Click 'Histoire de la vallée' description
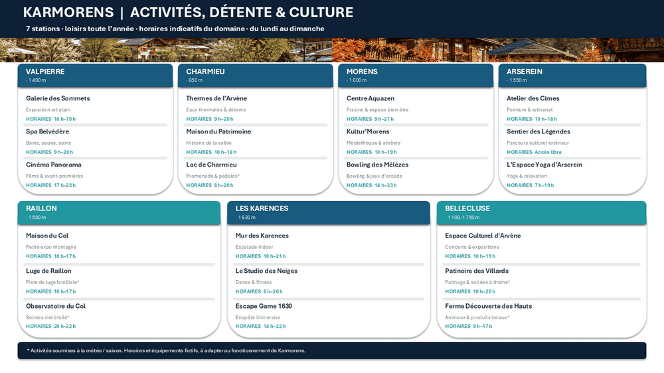Viewport: 664px width, 373px height. pos(208,143)
